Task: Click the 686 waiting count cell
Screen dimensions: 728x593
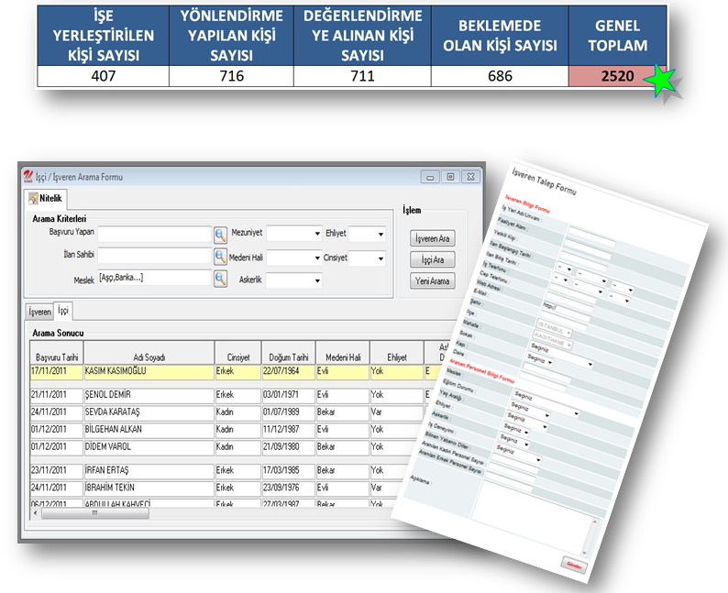Action: click(500, 76)
